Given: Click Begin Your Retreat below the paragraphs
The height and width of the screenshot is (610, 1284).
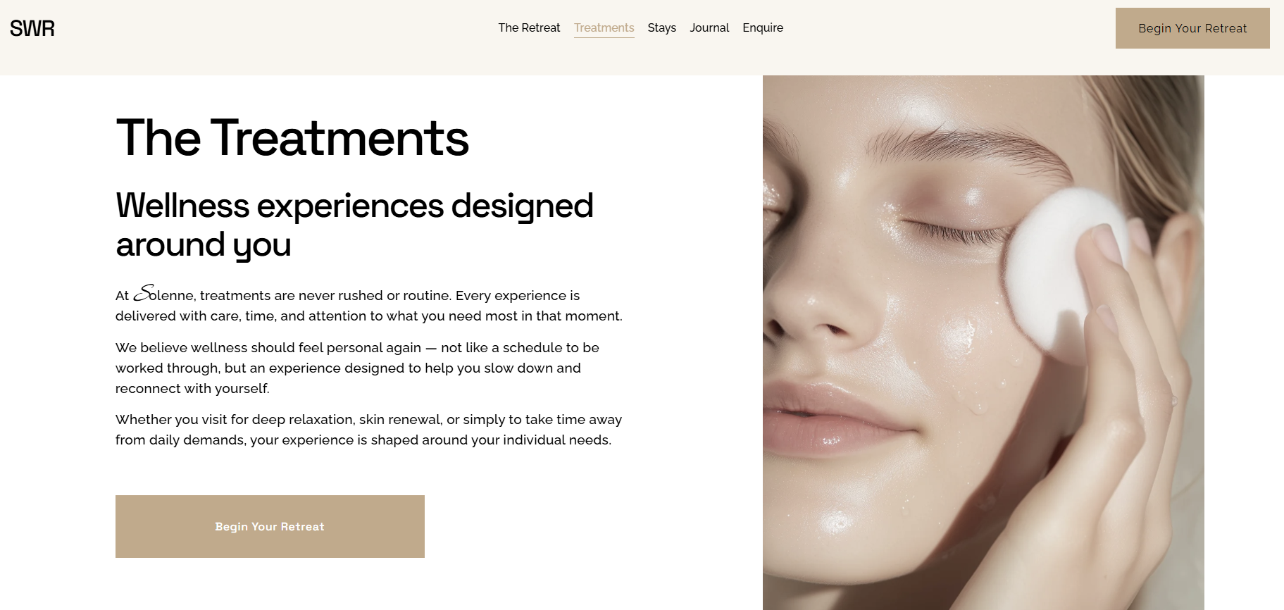Looking at the screenshot, I should (270, 526).
